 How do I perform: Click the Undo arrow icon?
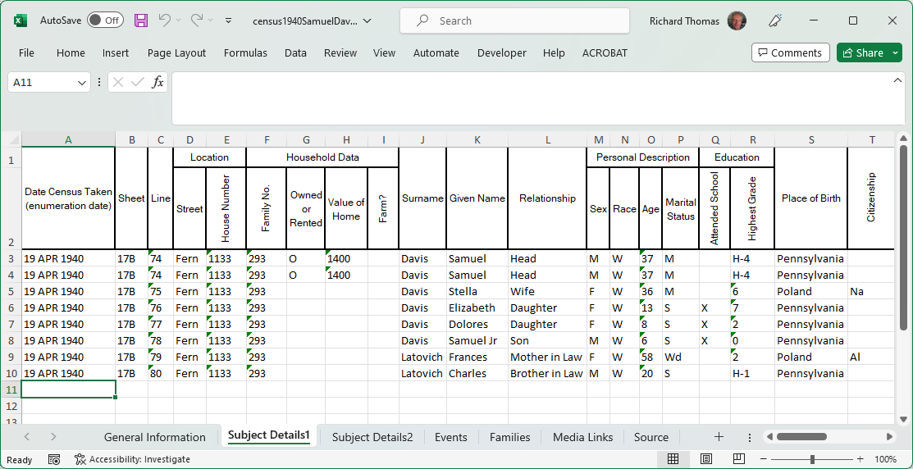pos(165,20)
